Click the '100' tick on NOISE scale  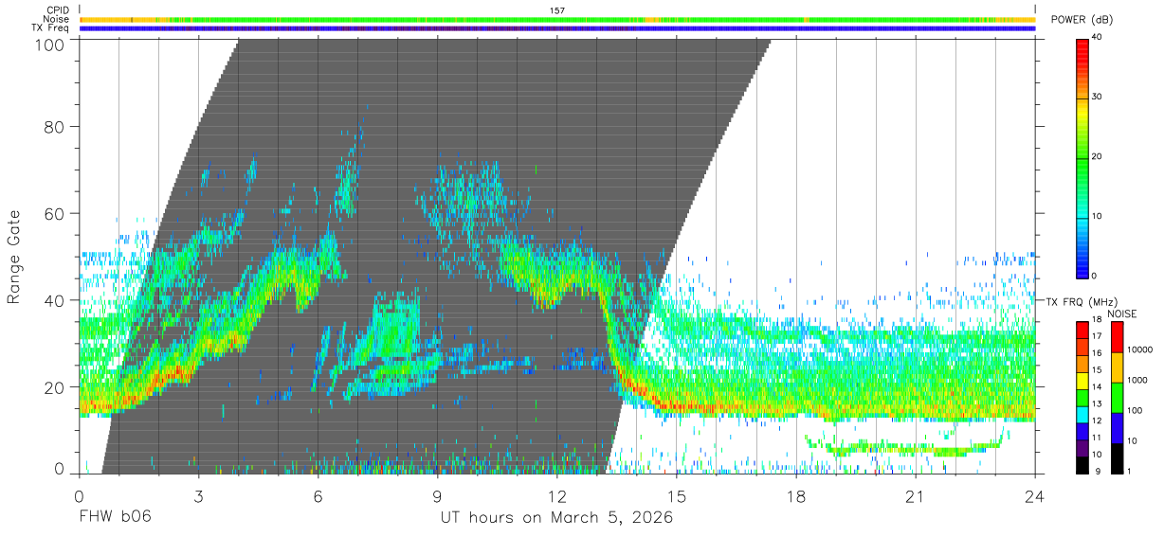point(1135,411)
